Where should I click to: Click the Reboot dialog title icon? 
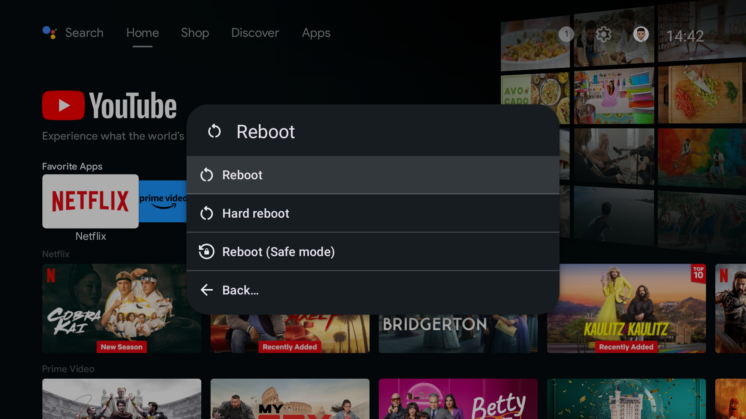tap(214, 132)
